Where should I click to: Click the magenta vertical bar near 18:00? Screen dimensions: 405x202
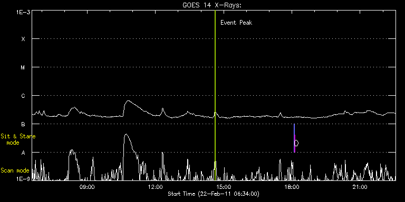(294, 143)
